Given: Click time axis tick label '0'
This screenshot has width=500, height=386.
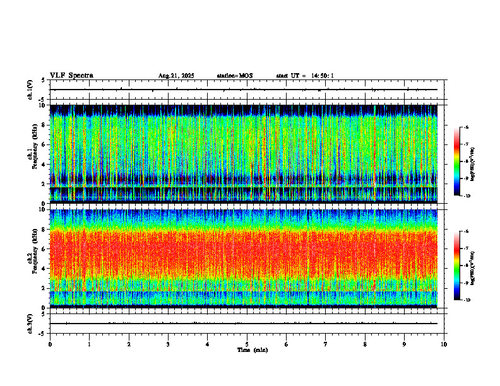Looking at the screenshot, I should tap(50, 344).
